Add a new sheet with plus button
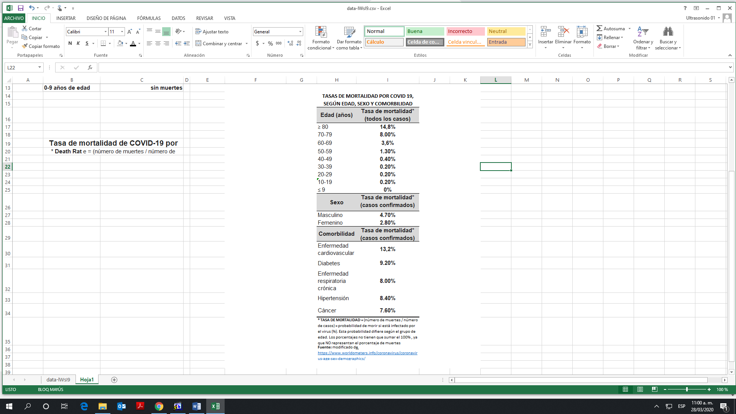Viewport: 736px width, 414px height. pyautogui.click(x=114, y=380)
